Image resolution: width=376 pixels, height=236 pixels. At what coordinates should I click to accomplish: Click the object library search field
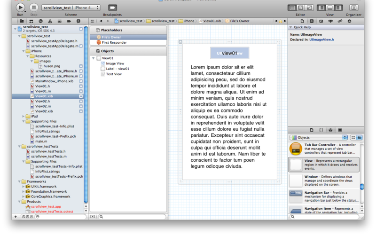click(x=325, y=217)
